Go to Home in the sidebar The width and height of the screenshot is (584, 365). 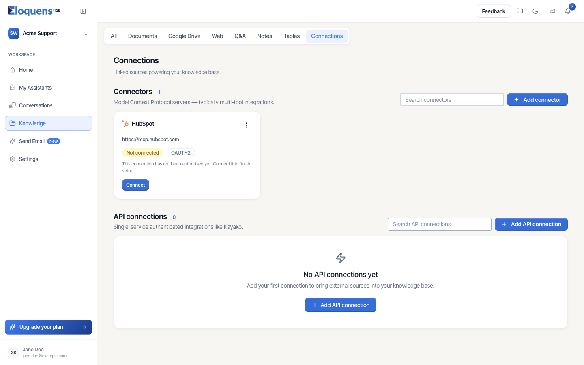[x=48, y=70]
